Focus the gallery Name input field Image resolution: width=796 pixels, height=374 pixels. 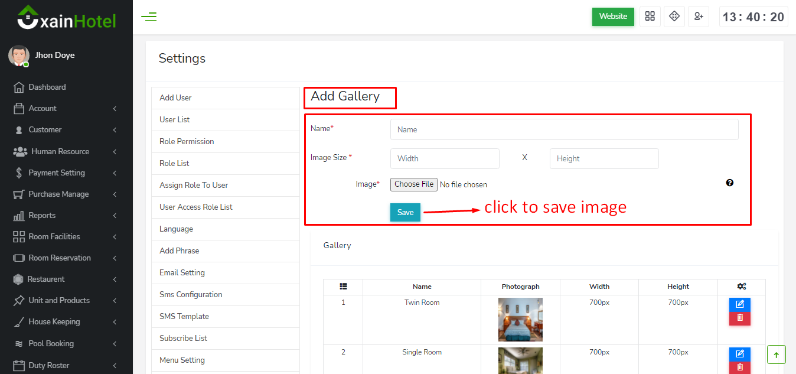tap(564, 129)
